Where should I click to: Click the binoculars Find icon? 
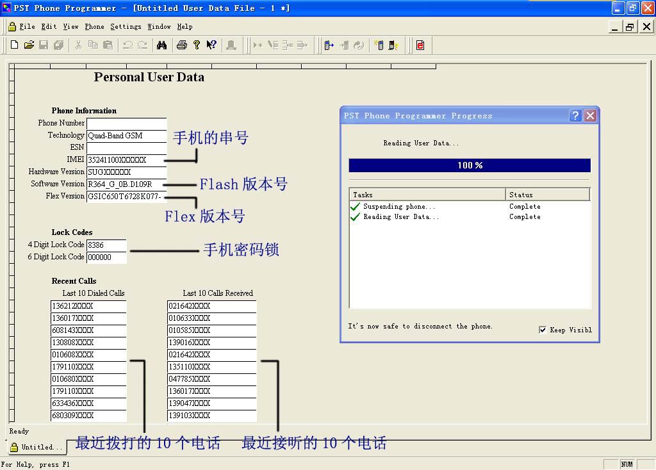tap(162, 45)
